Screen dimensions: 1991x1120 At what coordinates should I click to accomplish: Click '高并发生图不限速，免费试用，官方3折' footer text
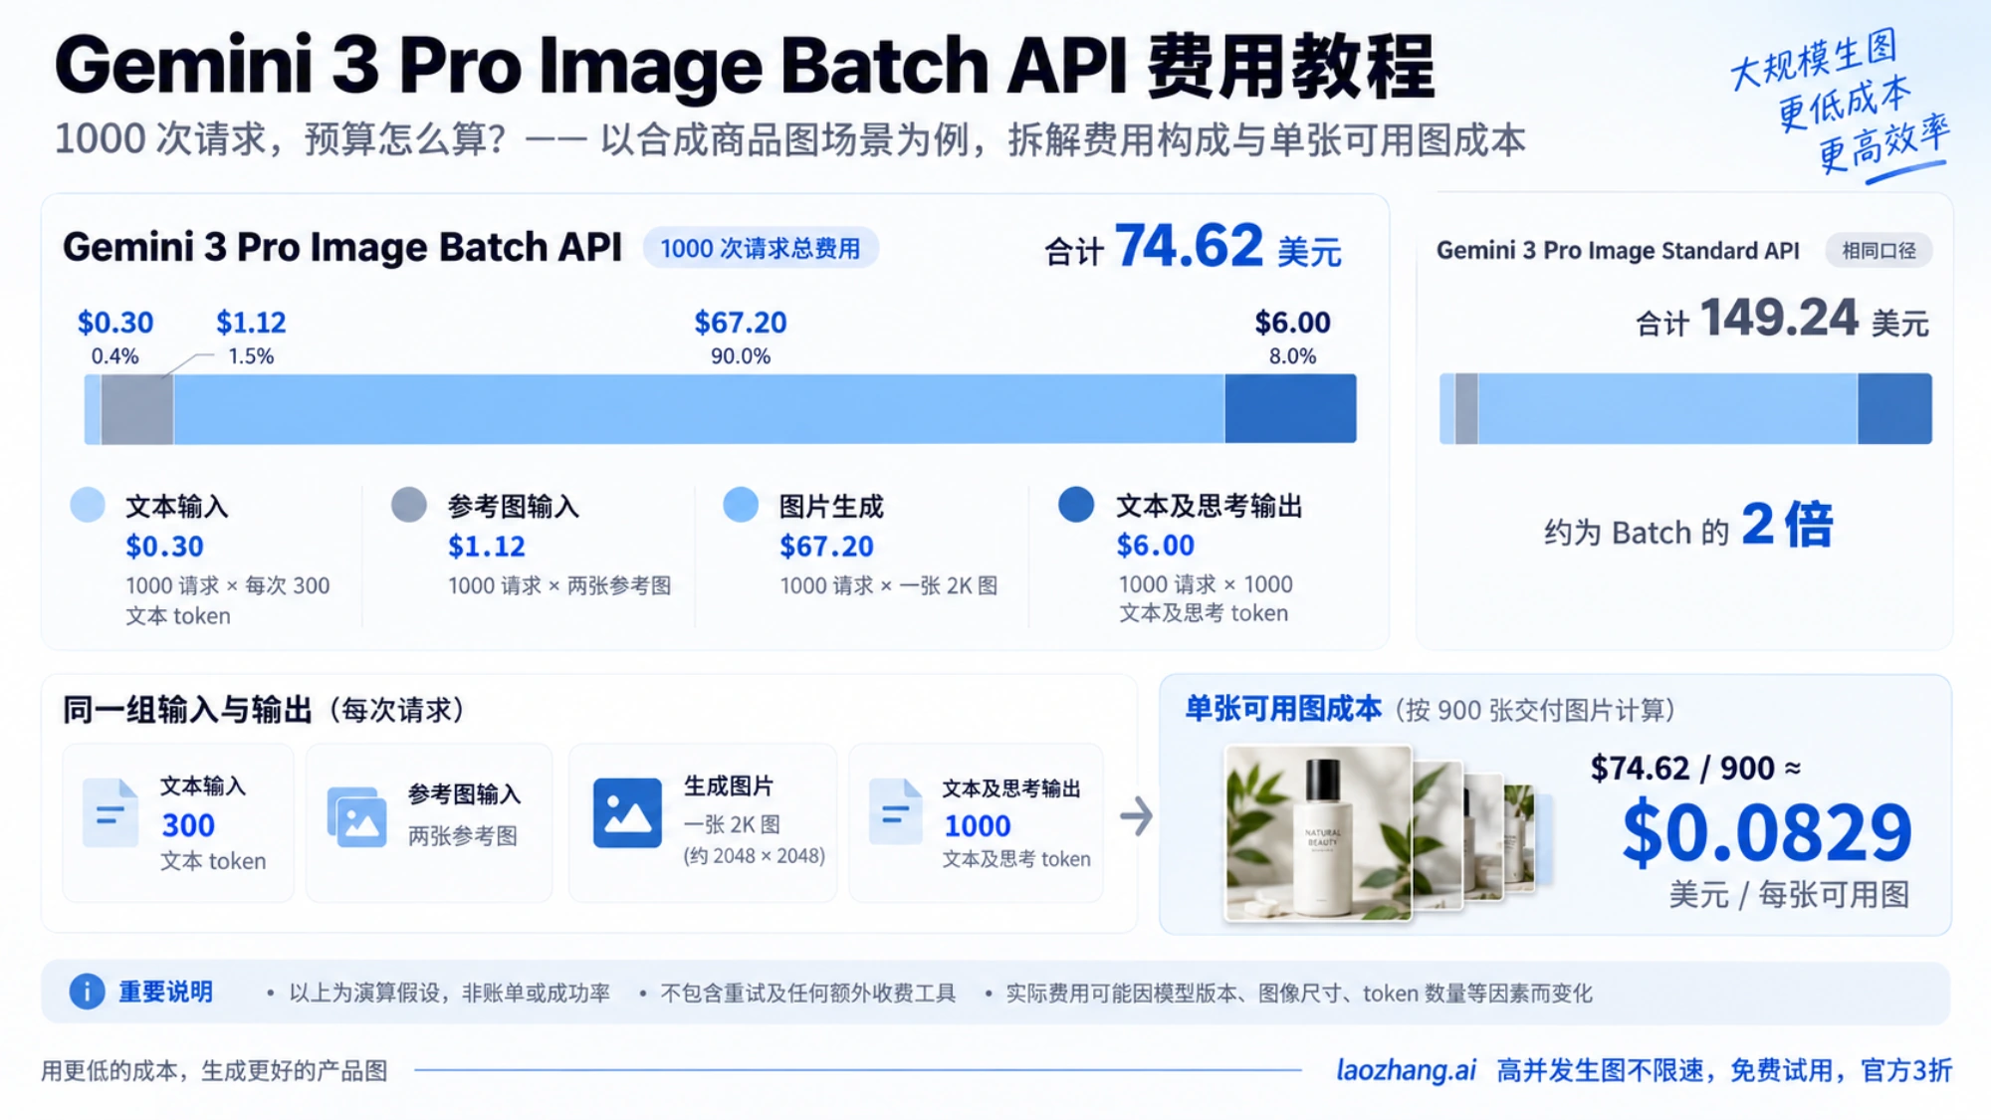coord(1724,1070)
